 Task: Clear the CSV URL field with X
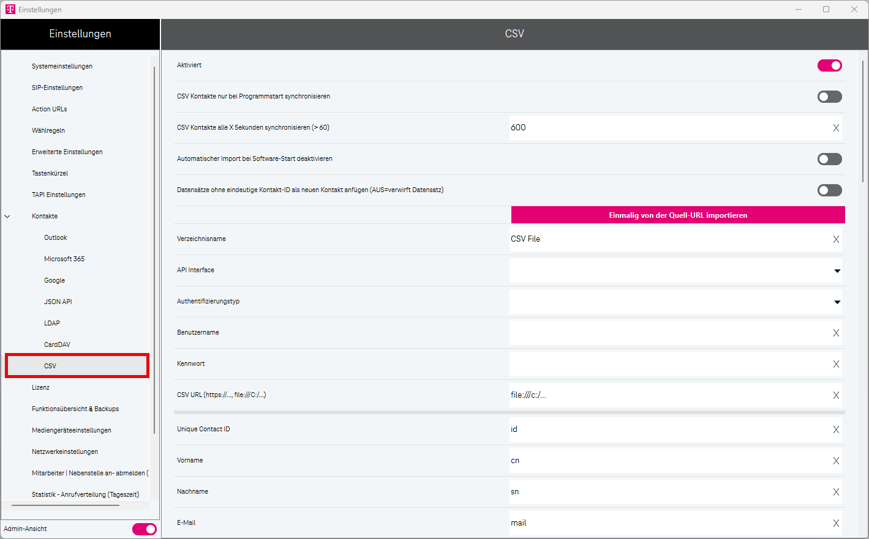(x=836, y=395)
